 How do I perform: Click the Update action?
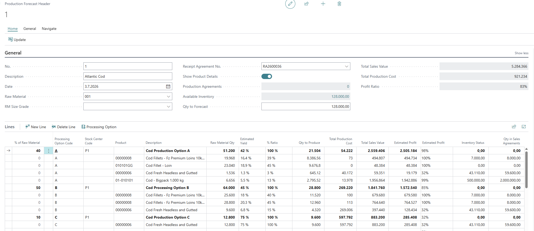click(17, 40)
